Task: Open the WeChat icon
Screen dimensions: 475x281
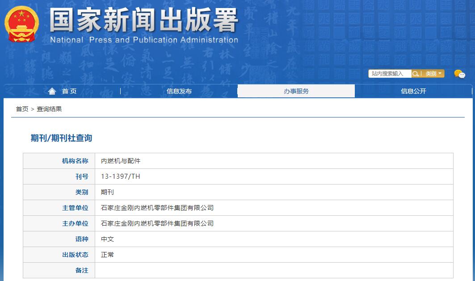Action: point(459,74)
